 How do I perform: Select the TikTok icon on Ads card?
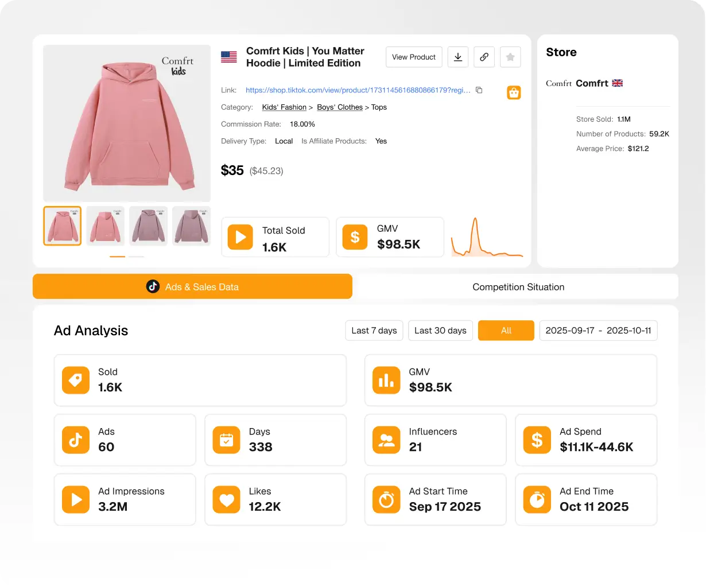75,440
